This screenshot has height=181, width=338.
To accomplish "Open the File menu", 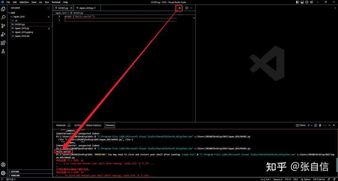I will coord(8,2).
